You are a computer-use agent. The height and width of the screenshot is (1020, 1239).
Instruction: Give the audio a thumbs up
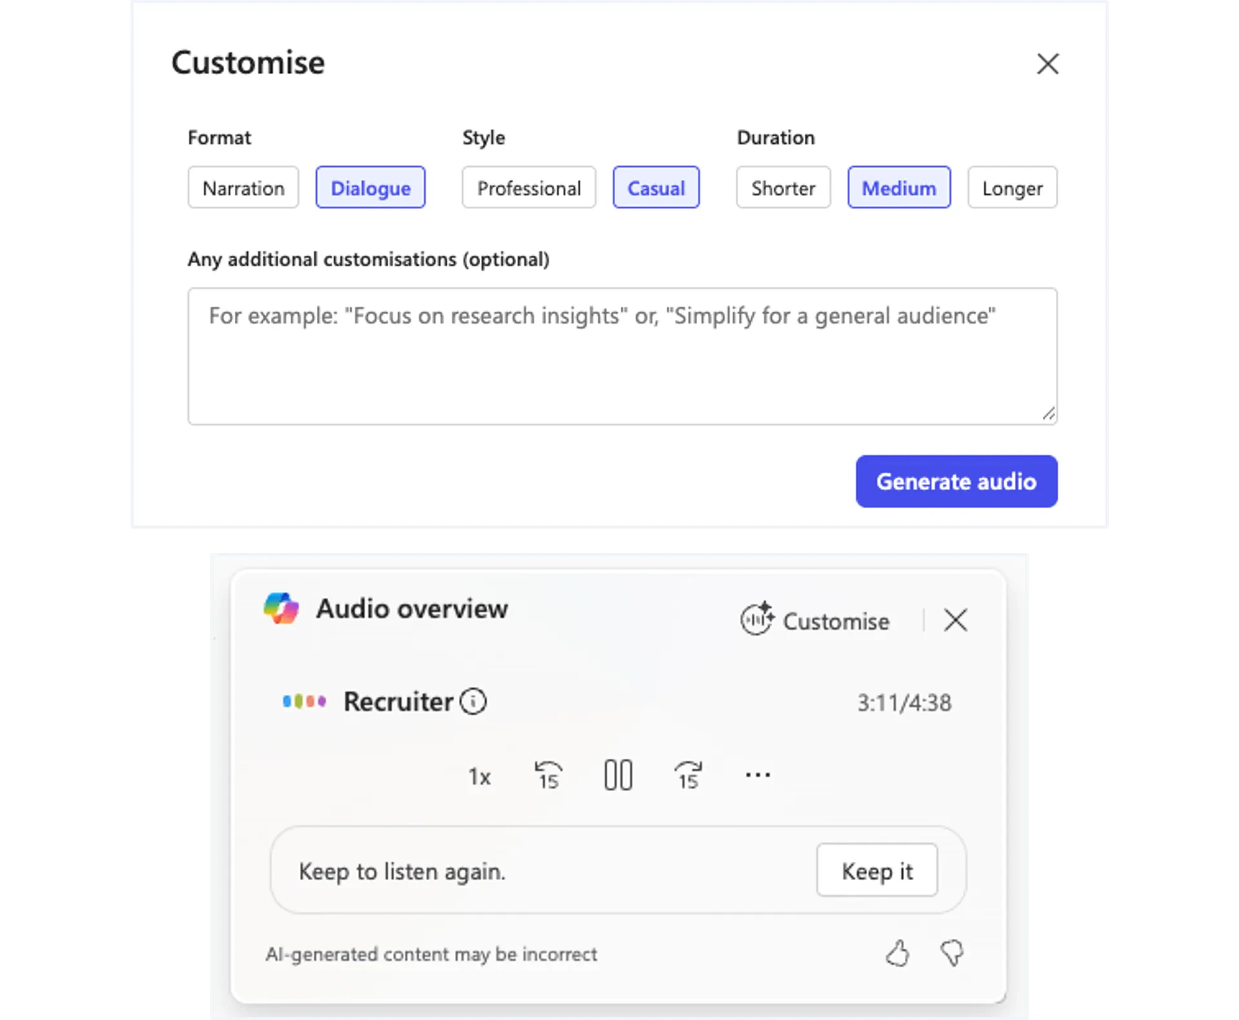[898, 954]
